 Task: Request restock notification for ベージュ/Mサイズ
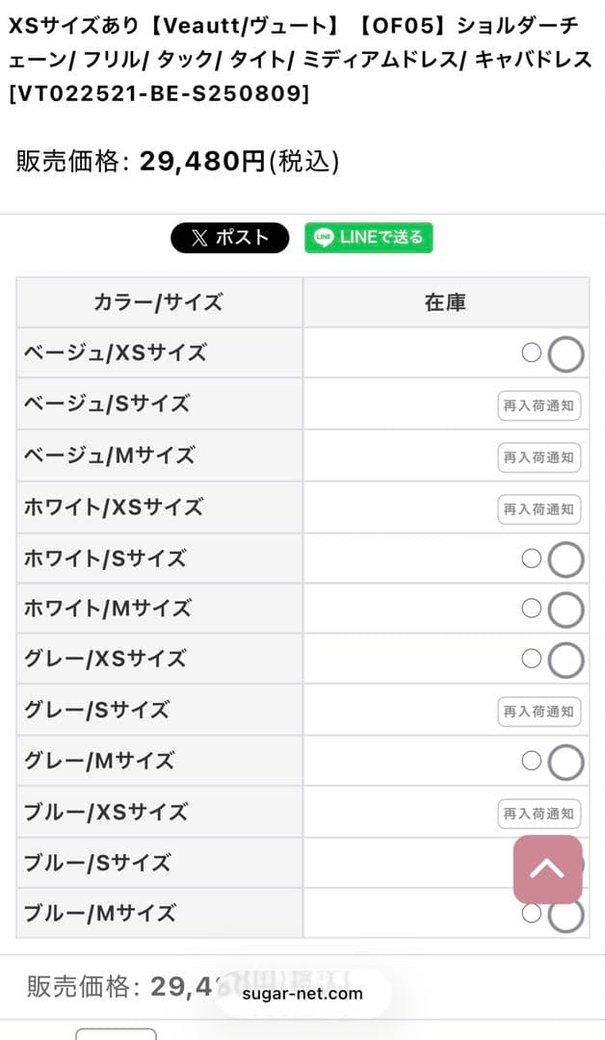click(539, 457)
